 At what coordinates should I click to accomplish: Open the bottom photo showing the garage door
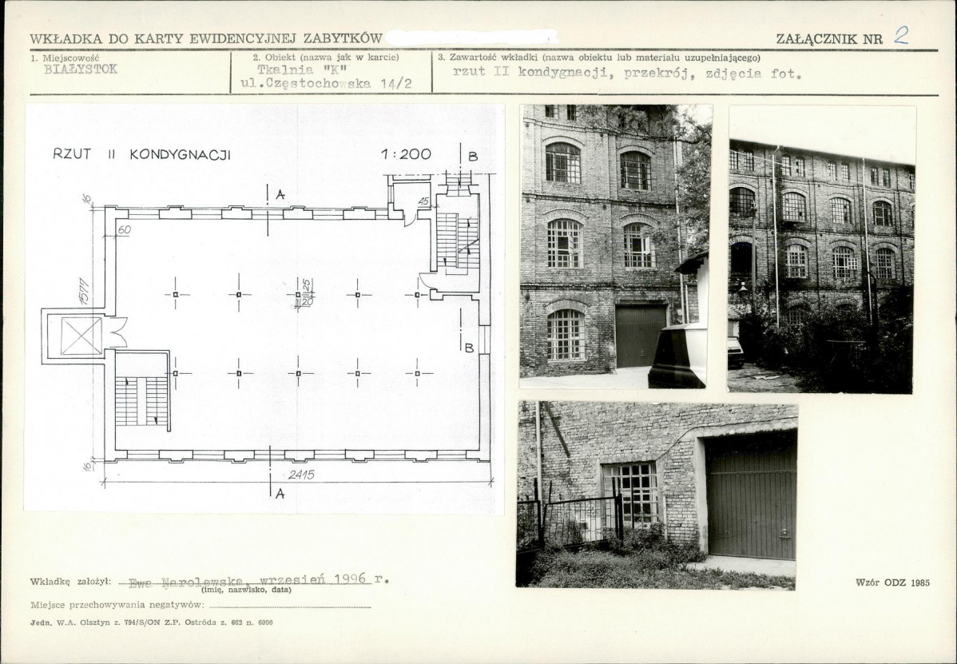[x=656, y=495]
